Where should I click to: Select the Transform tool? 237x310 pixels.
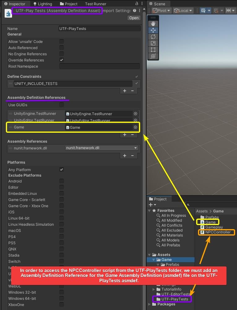(x=153, y=56)
